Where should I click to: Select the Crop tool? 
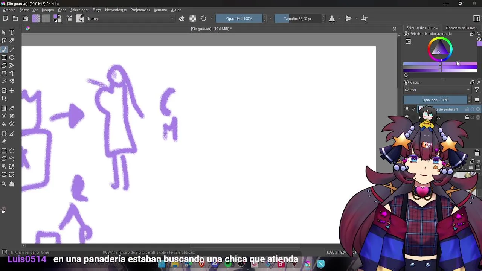[x=4, y=99]
